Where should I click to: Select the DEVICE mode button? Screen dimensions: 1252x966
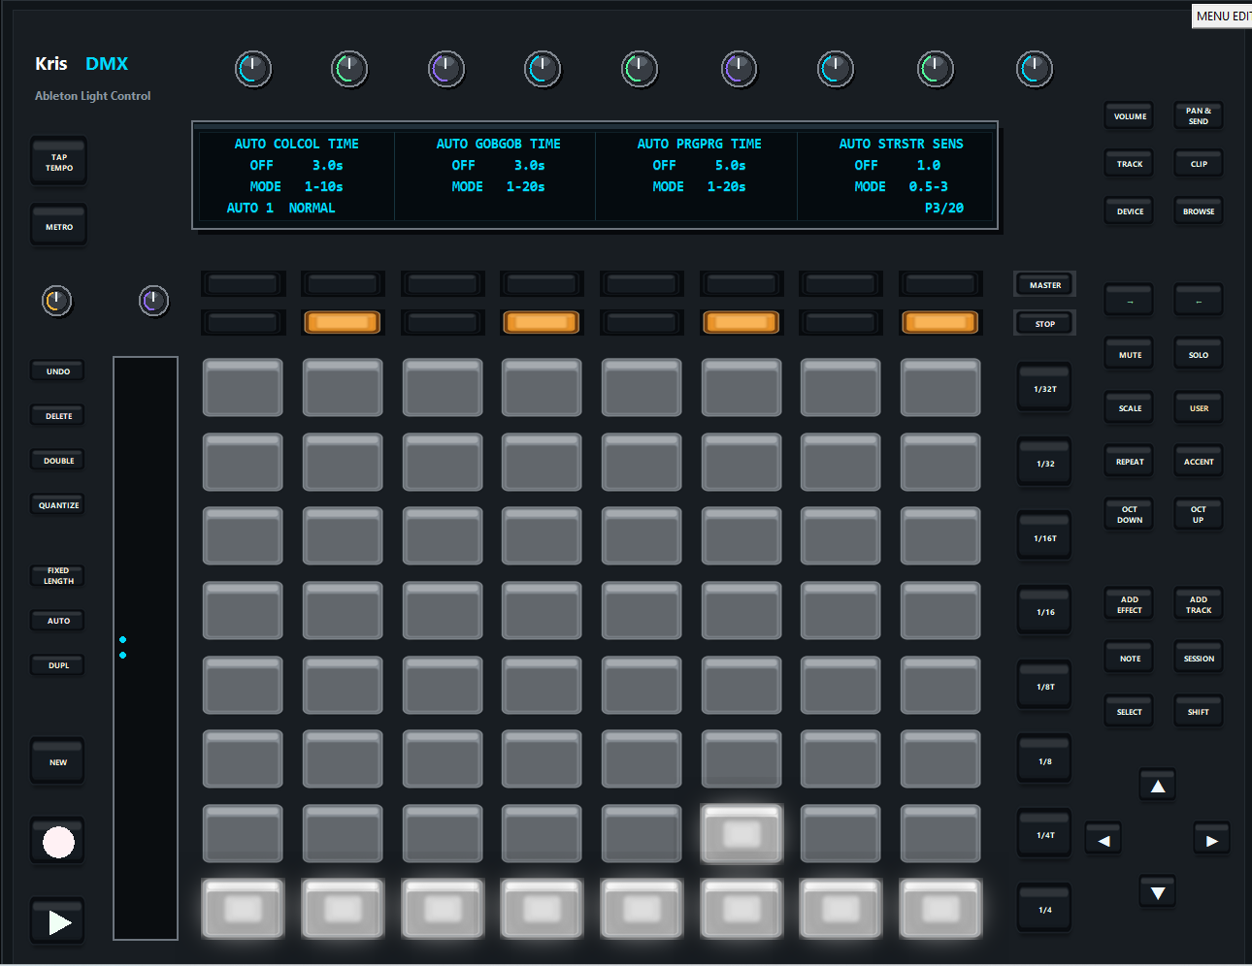1130,211
